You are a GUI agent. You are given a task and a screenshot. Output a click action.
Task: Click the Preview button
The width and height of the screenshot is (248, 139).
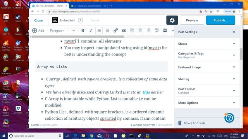point(192,20)
